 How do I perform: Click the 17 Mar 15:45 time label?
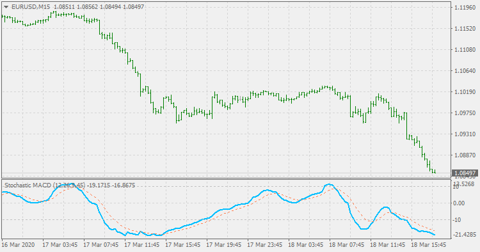click(x=183, y=245)
